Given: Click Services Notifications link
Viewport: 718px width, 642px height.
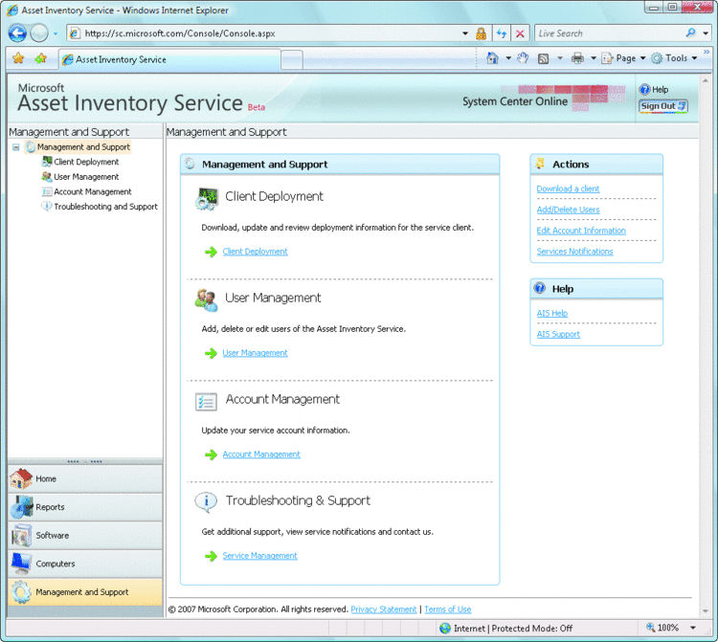Looking at the screenshot, I should 574,252.
